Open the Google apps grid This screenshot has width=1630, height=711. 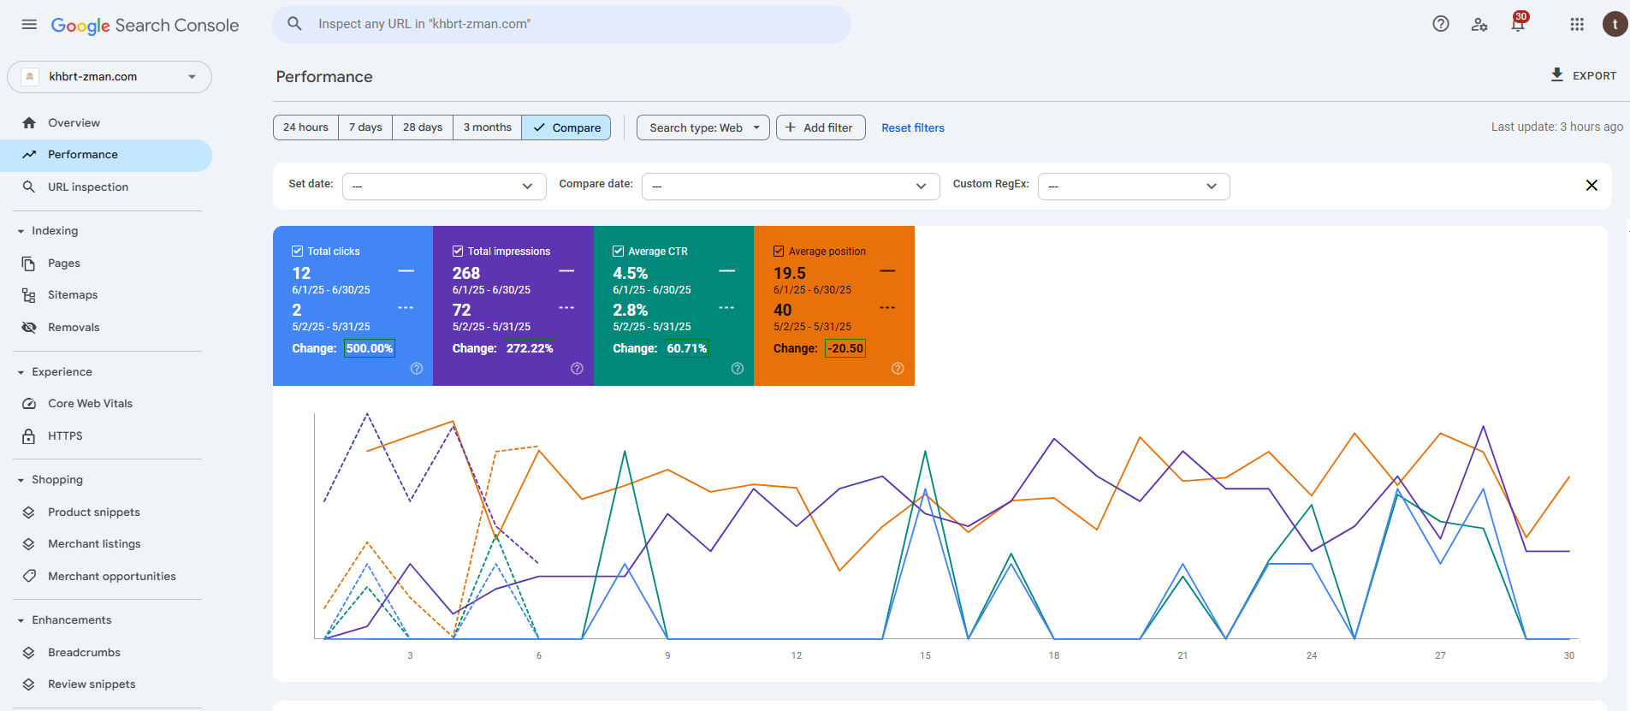click(1577, 24)
